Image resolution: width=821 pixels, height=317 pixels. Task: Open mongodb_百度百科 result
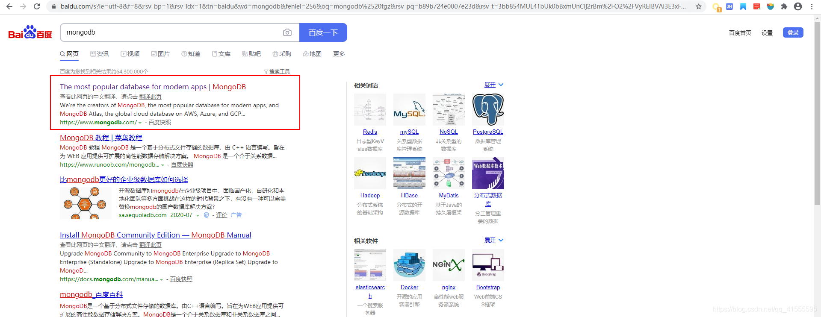[x=91, y=294]
